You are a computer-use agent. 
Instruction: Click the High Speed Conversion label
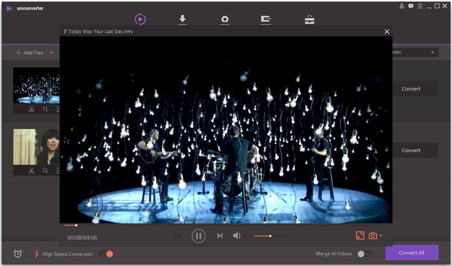[x=68, y=254]
